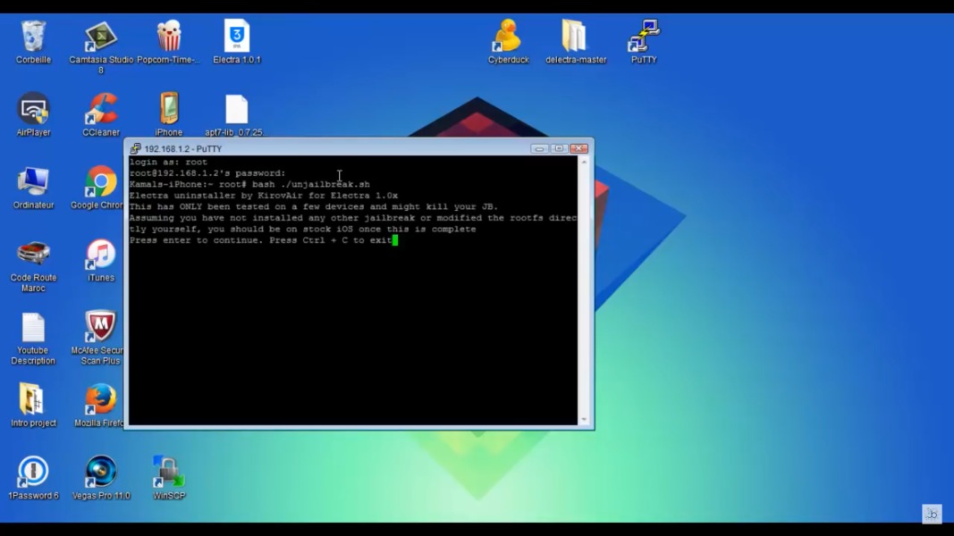954x536 pixels.
Task: Select the Corbeille recycle bin icon
Action: (x=33, y=38)
